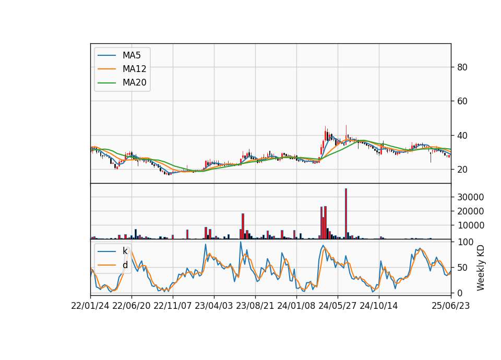Click the 24/01/08 date tick label

[296, 306]
